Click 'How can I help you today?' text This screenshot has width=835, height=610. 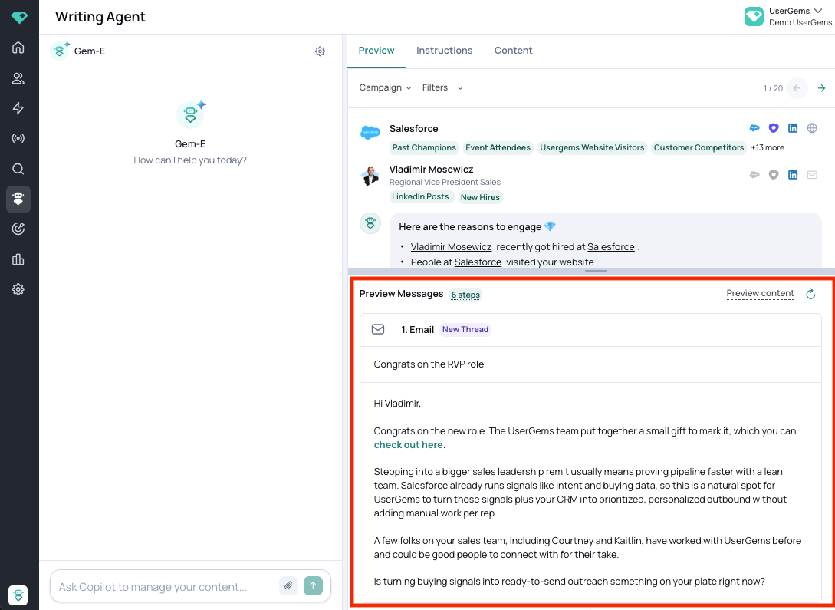[190, 160]
